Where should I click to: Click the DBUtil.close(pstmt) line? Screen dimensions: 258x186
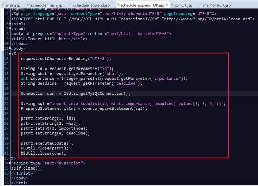44,148
